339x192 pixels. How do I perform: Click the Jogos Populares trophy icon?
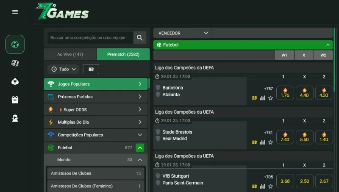point(51,84)
